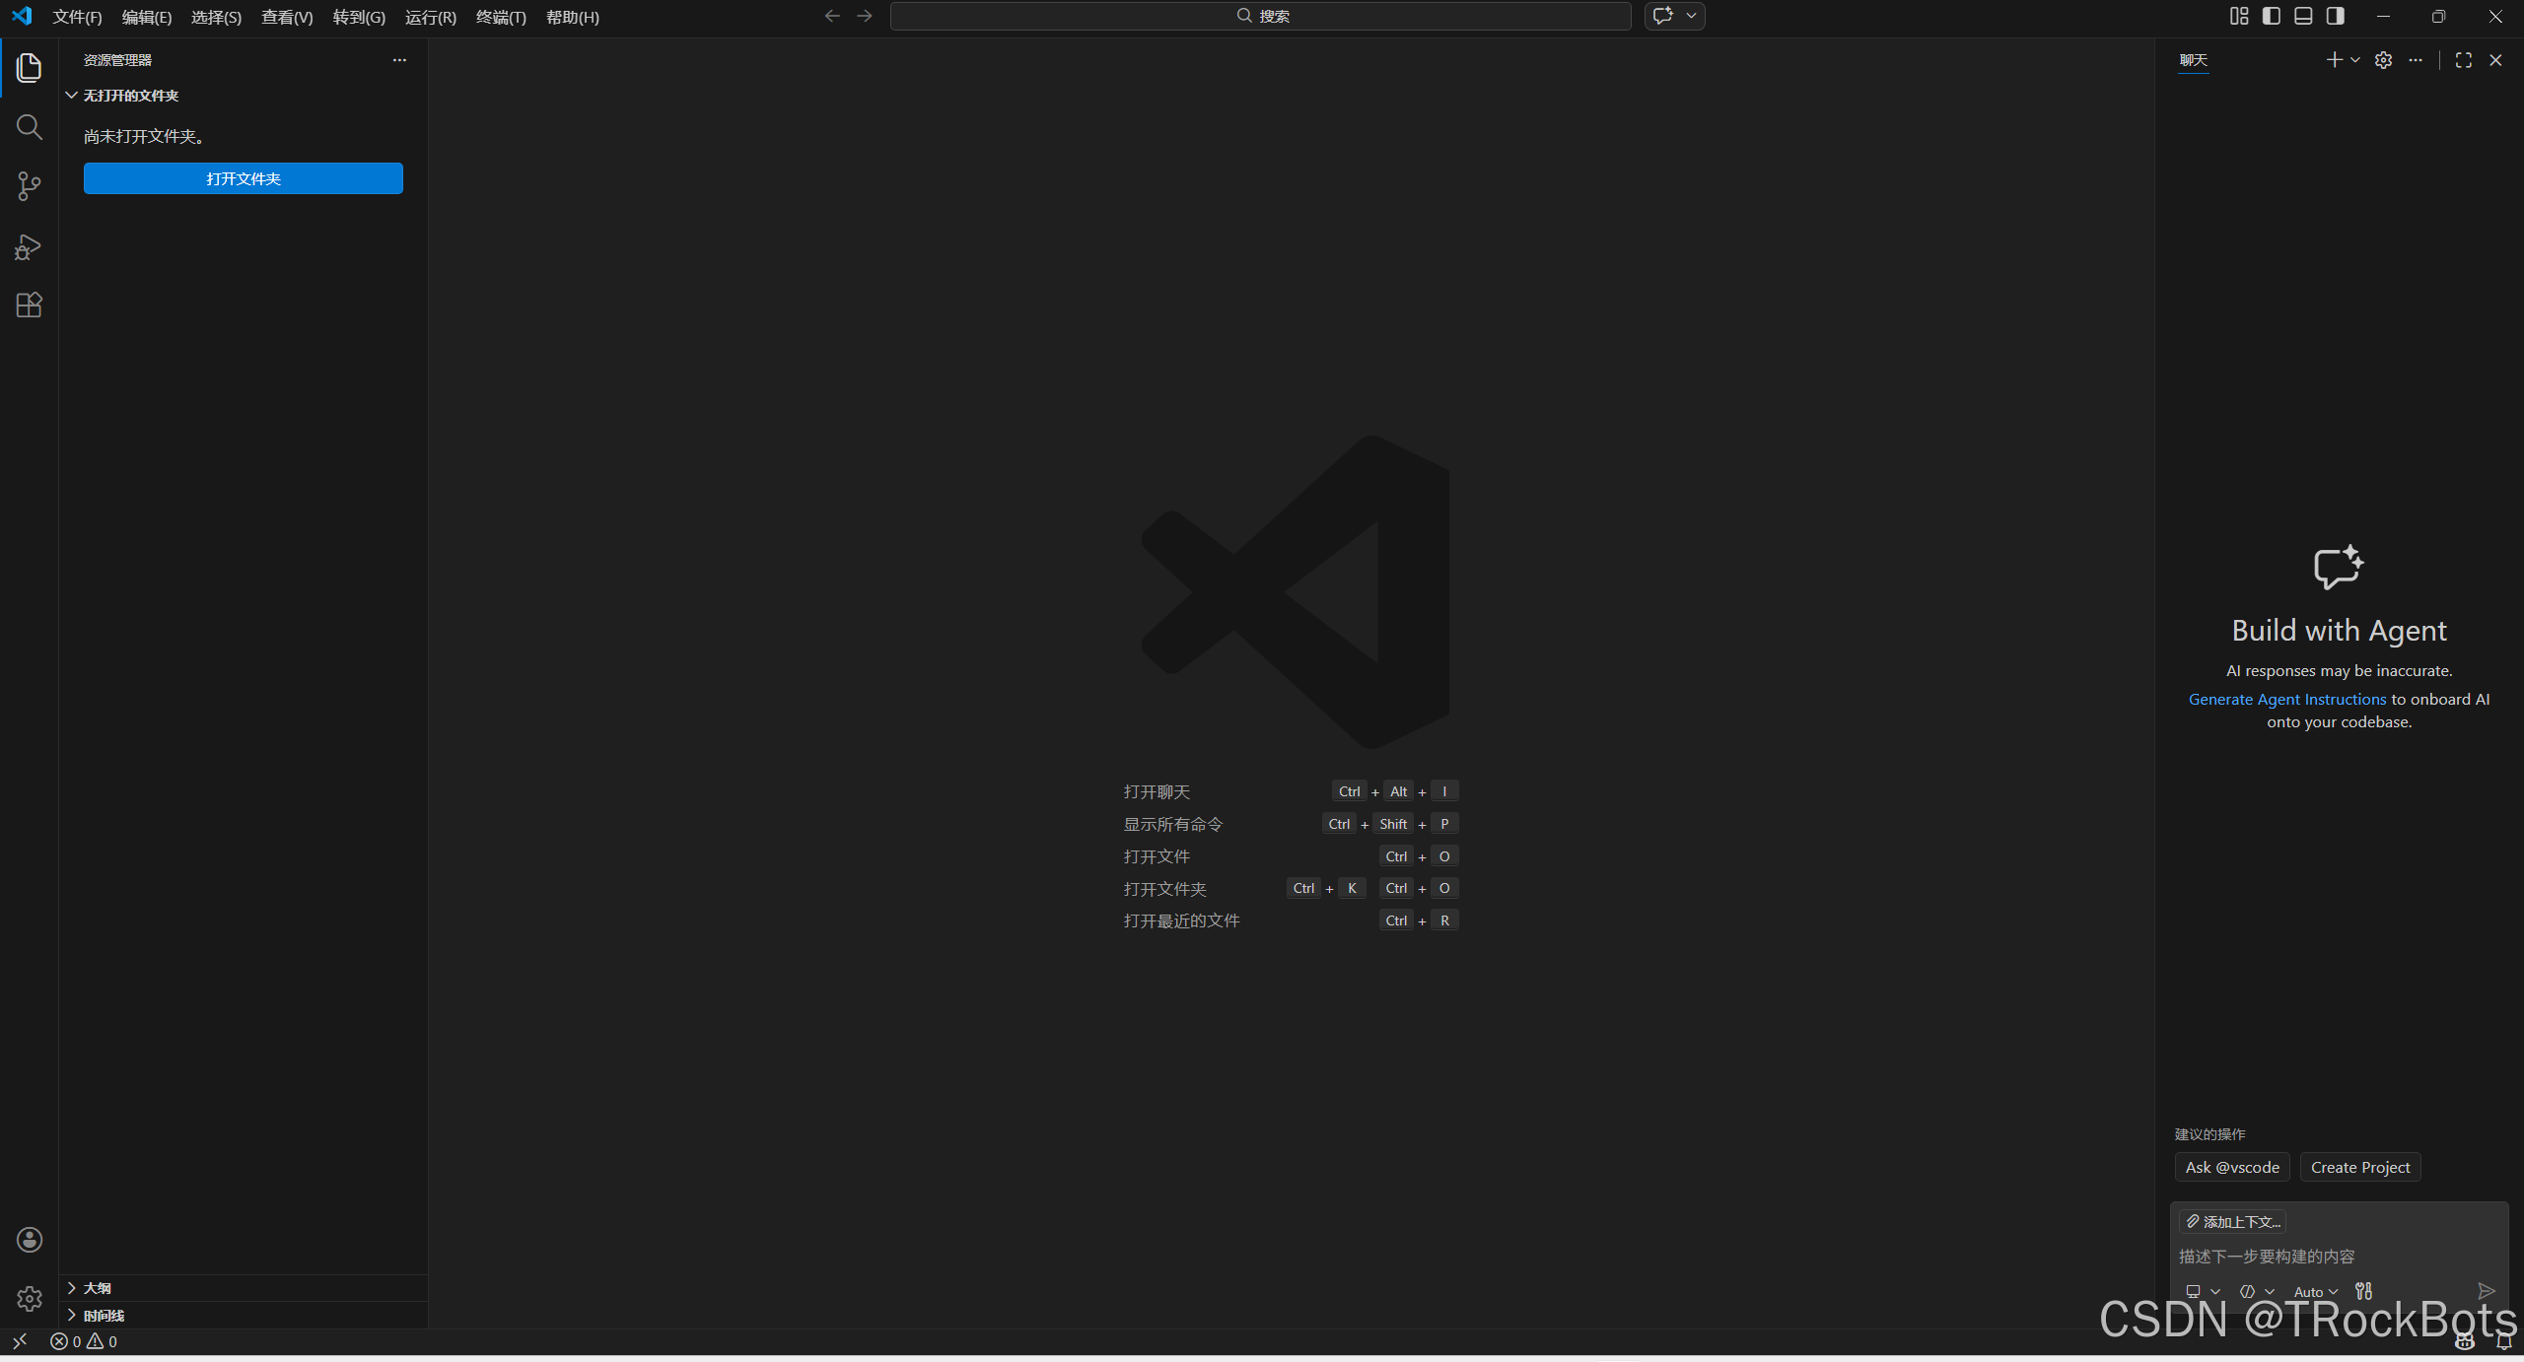Configure chat tools wrench icon

tap(2363, 1291)
